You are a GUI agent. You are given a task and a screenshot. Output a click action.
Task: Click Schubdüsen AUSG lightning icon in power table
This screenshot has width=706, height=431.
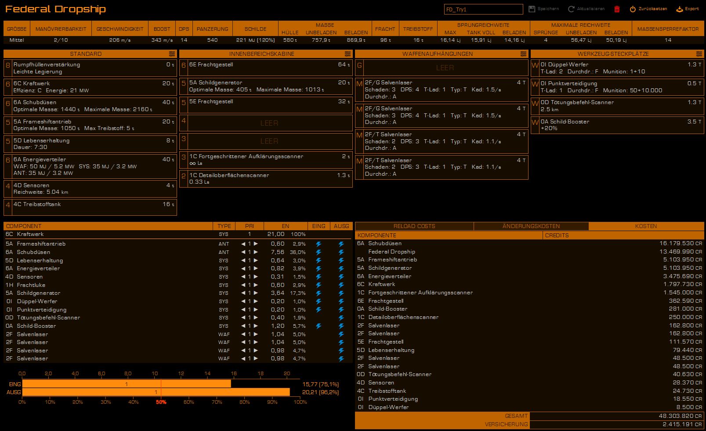coord(341,252)
